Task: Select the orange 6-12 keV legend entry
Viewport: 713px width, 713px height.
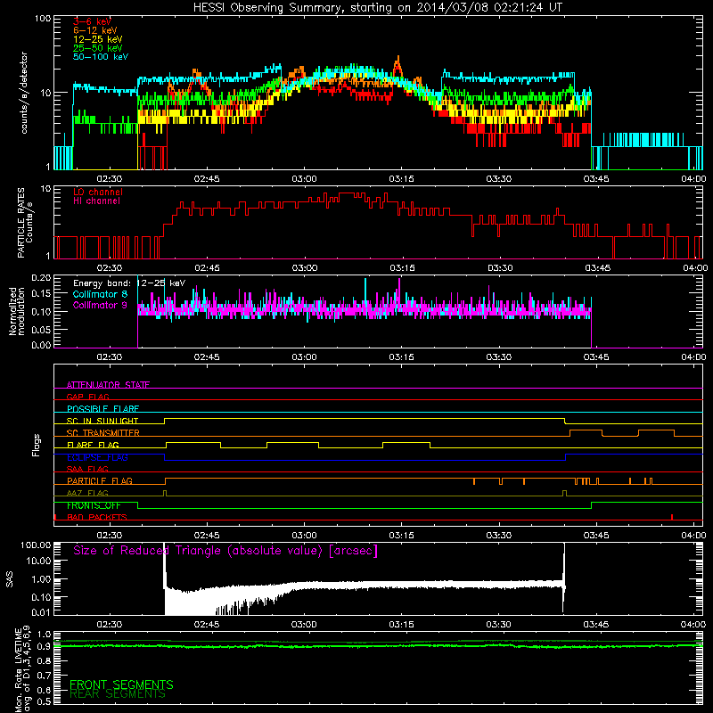Action: pos(95,30)
